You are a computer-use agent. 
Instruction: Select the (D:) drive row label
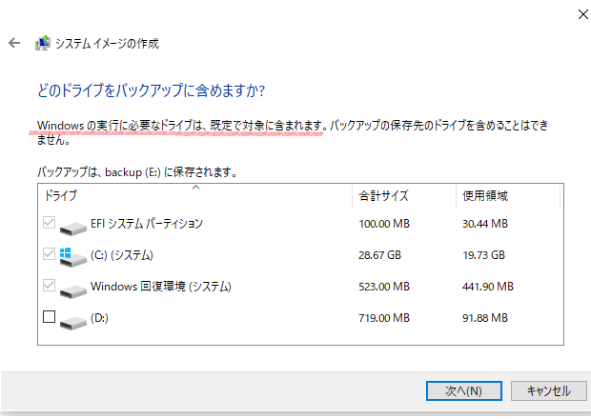coord(99,318)
